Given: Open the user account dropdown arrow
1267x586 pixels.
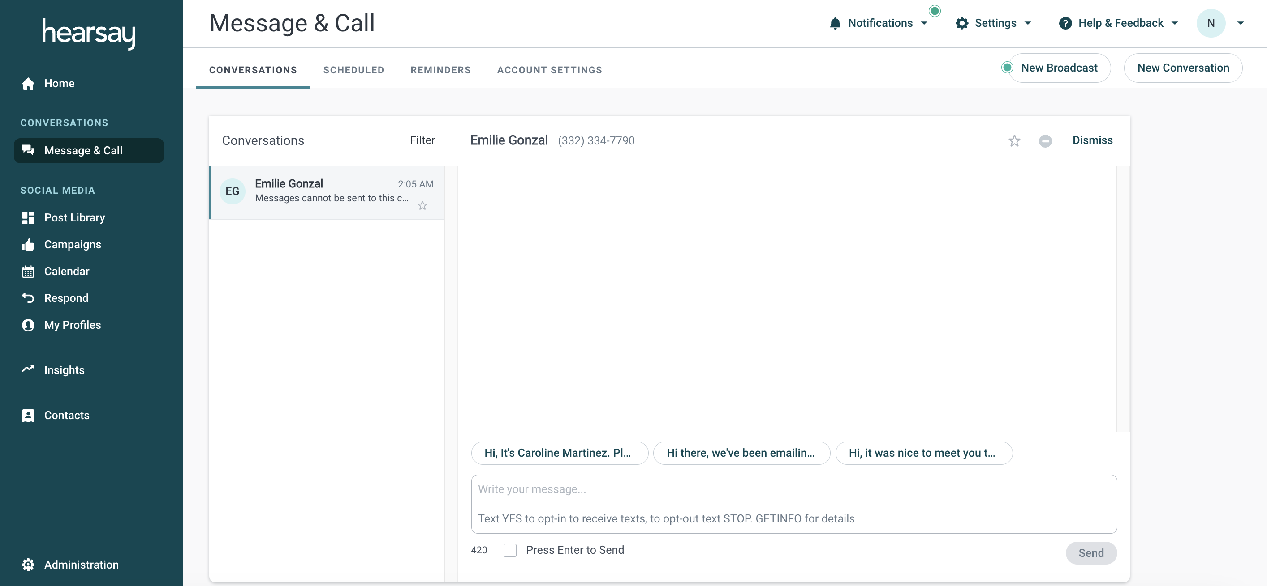Looking at the screenshot, I should pos(1240,23).
